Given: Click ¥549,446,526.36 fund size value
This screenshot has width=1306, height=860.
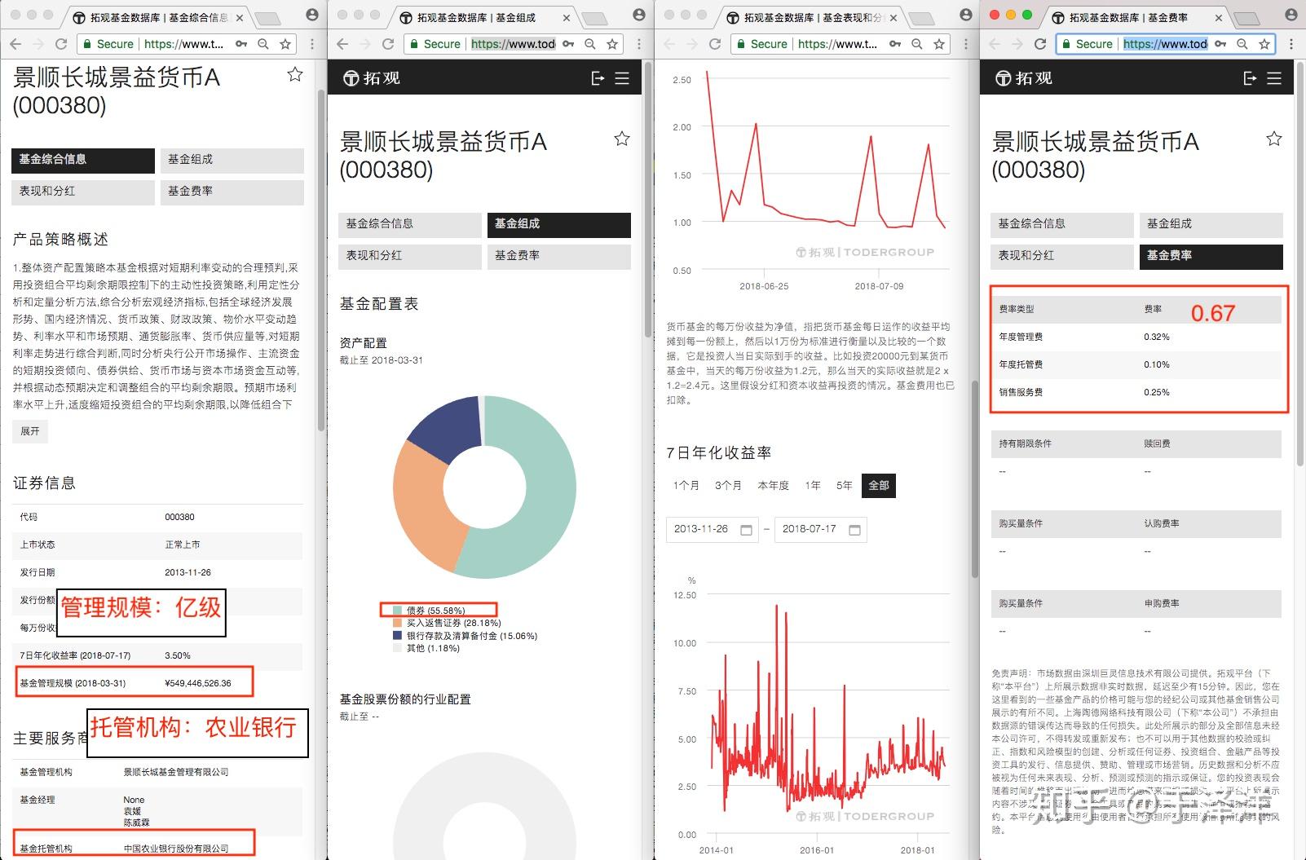Looking at the screenshot, I should click(x=198, y=683).
